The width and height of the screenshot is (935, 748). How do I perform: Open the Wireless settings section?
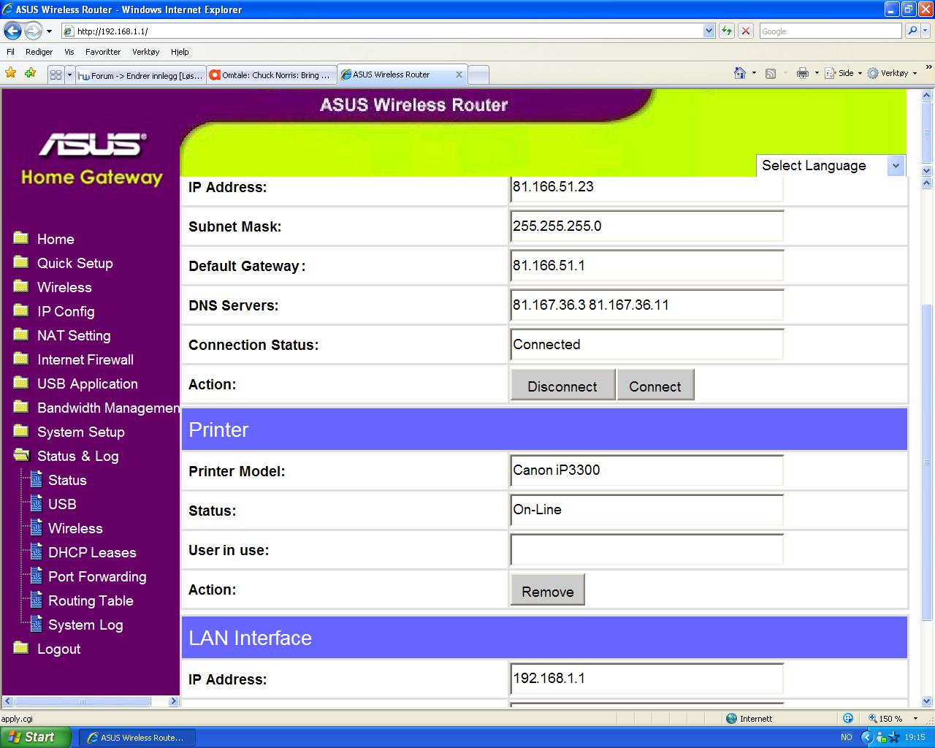point(64,287)
